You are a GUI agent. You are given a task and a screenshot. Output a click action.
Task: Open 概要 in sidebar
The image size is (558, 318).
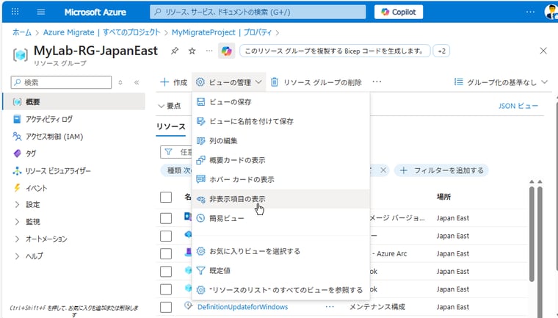tap(74, 102)
